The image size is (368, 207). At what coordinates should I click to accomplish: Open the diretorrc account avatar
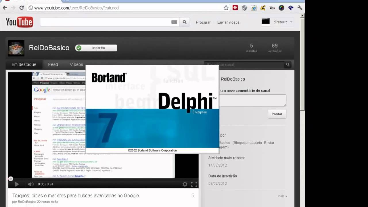click(266, 22)
